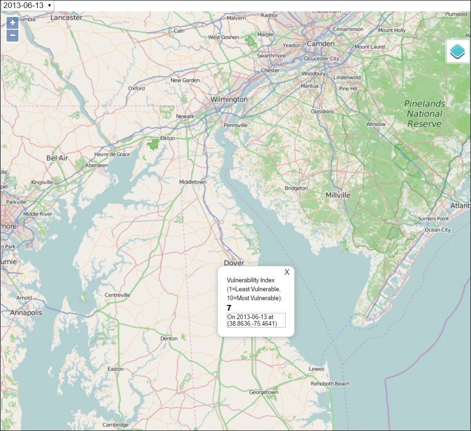The width and height of the screenshot is (471, 431).
Task: Click the vulnerability value 7 in popup
Action: (229, 308)
